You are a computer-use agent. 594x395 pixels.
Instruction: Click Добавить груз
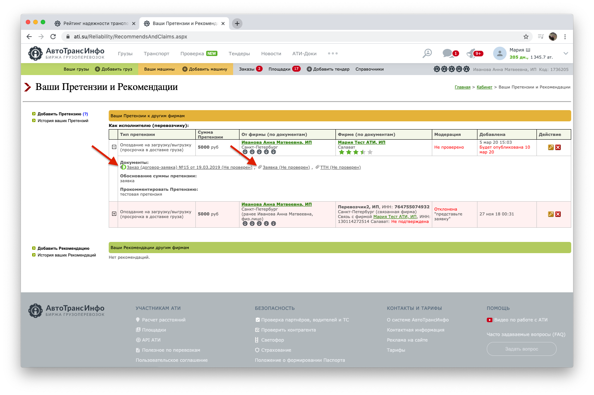114,69
